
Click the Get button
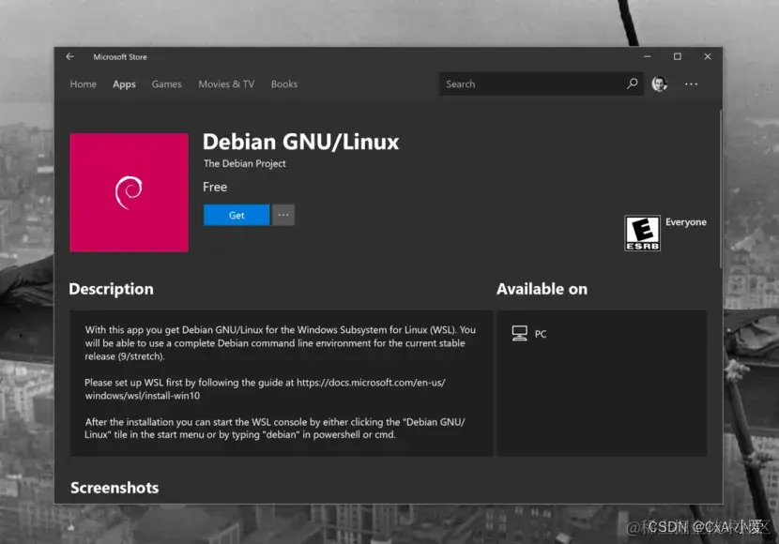(237, 215)
